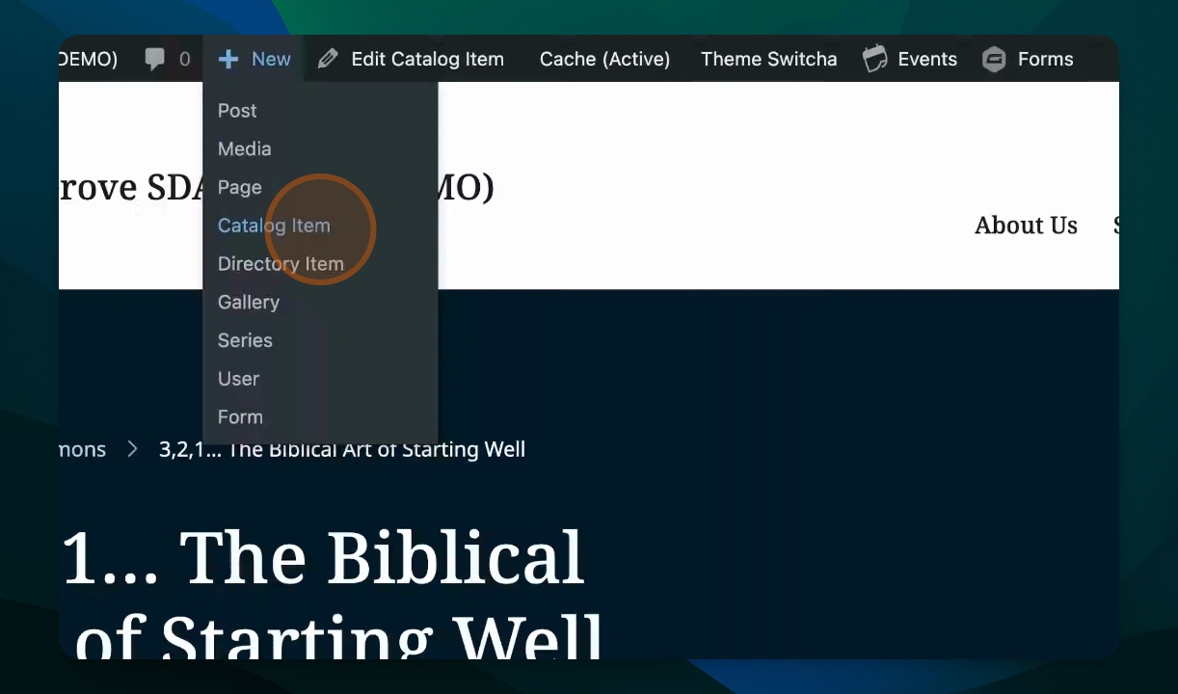This screenshot has height=694, width=1178.
Task: Click the Sermons breadcrumb link
Action: point(82,449)
